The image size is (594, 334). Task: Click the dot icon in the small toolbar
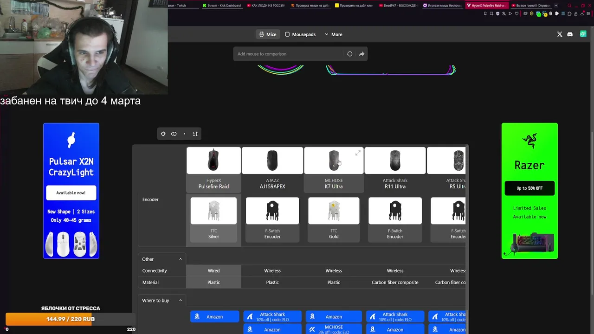184,134
